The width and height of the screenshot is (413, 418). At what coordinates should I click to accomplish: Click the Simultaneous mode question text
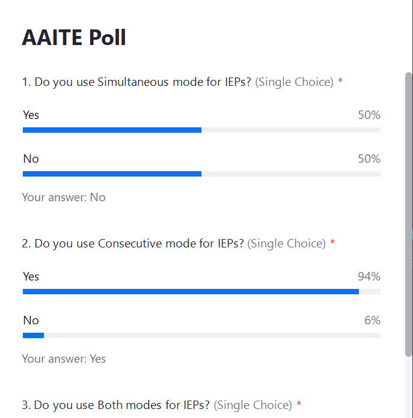click(x=137, y=82)
